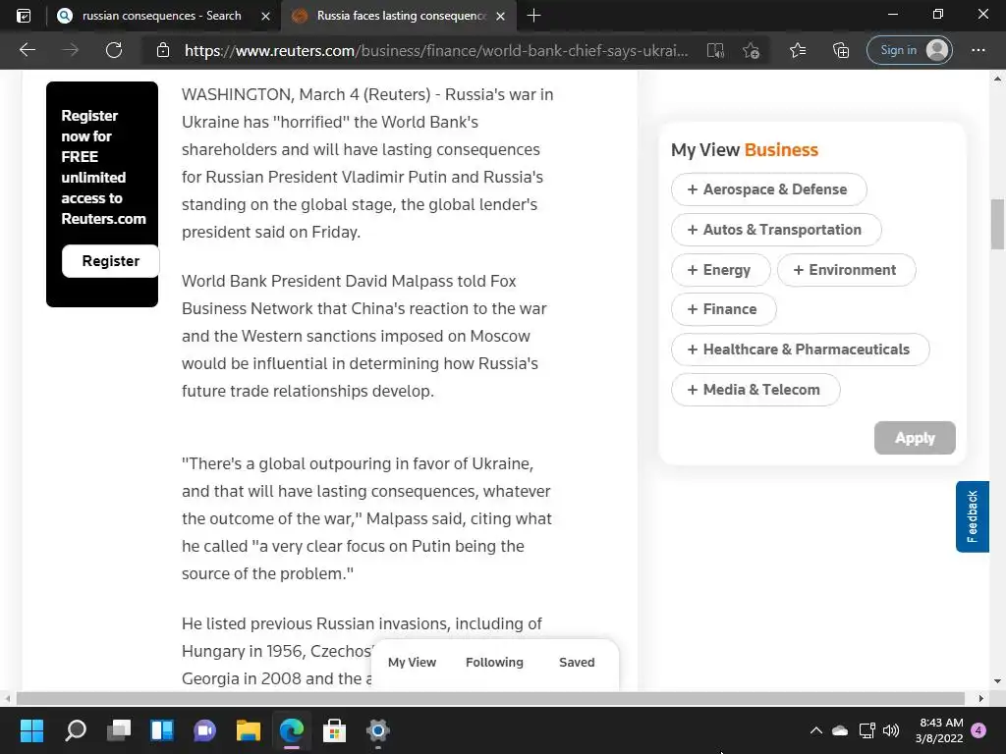Click the scroll down arrow
This screenshot has height=754, width=1006.
coord(997,681)
